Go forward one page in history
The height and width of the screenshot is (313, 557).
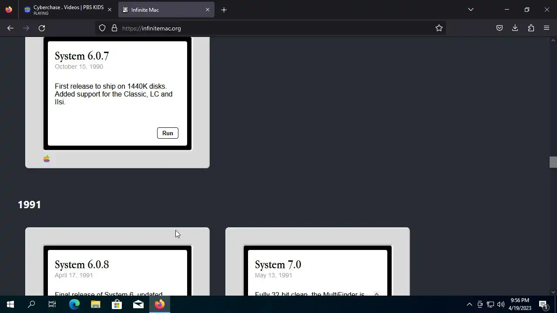pyautogui.click(x=26, y=28)
